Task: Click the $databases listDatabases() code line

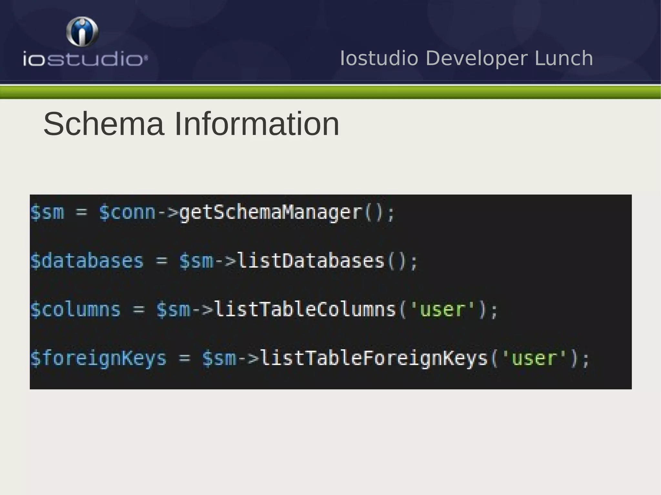Action: [x=224, y=261]
